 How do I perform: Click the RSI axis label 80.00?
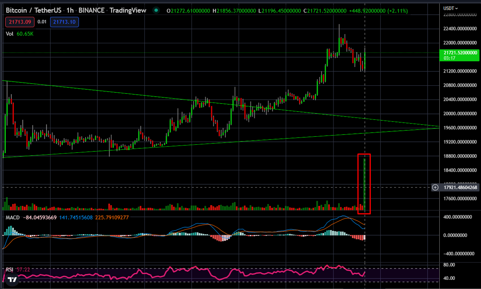[449, 265]
